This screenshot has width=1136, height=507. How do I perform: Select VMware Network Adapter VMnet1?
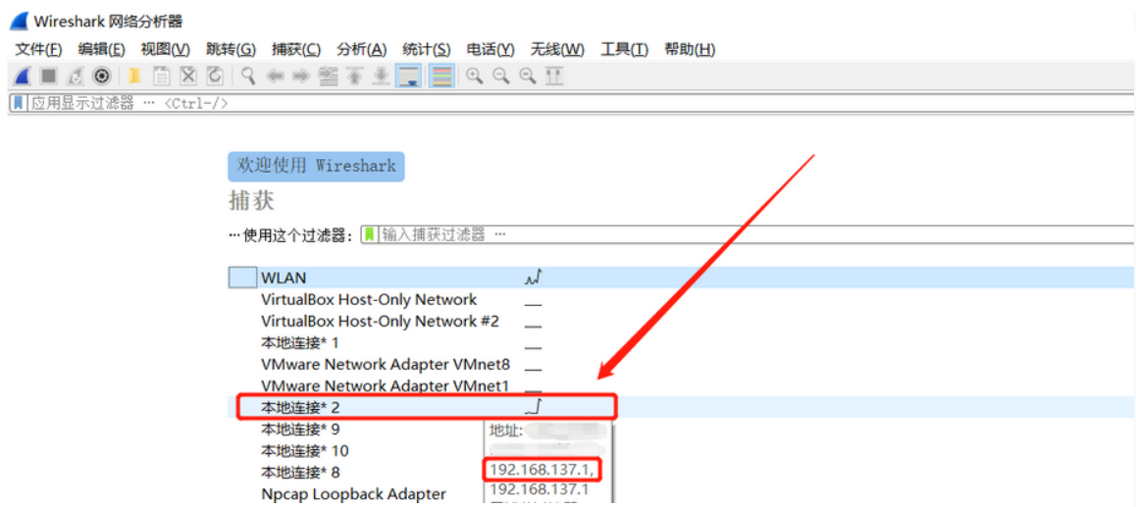coord(386,386)
